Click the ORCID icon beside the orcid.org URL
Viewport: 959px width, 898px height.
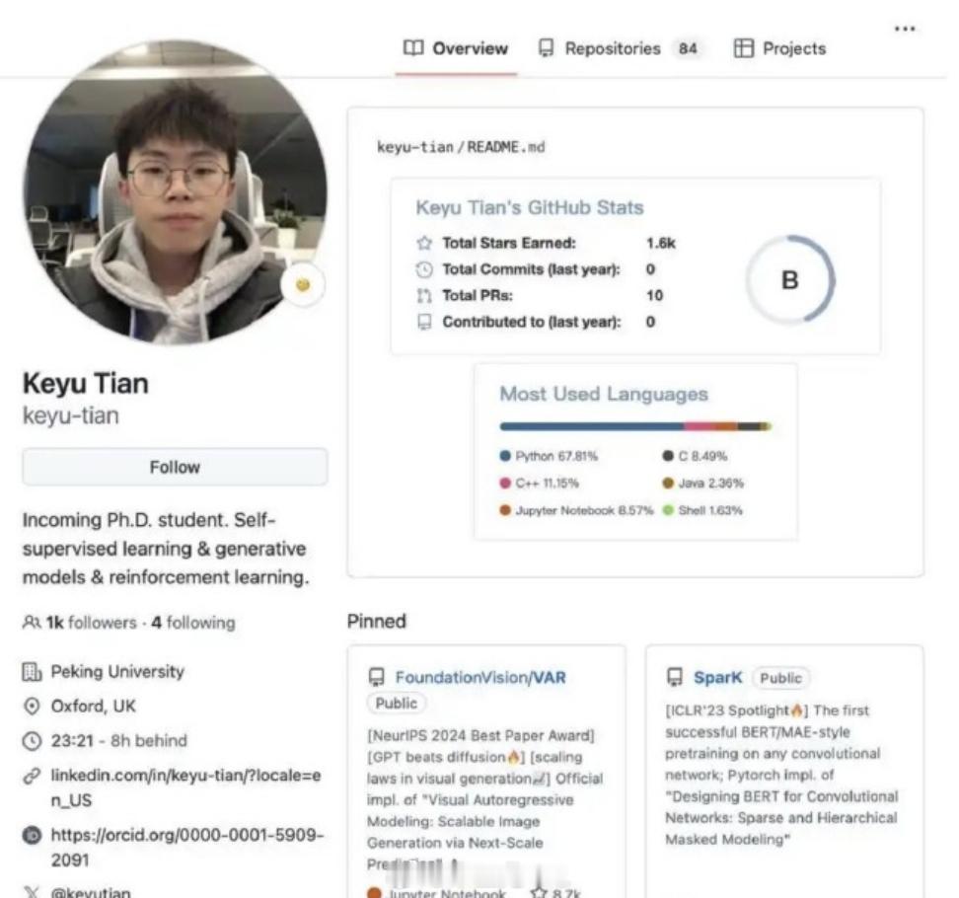32,835
